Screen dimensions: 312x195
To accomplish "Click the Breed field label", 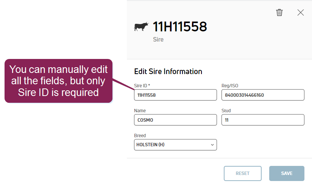I will (x=140, y=136).
